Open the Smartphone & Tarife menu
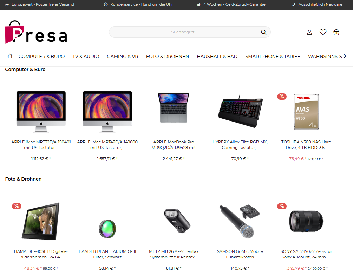Screen dimensions: 353x275 pos(273,57)
